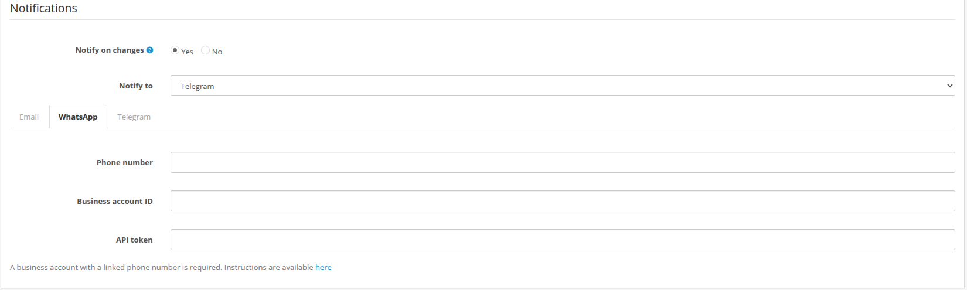
Task: Select the WhatsApp tab
Action: 78,117
